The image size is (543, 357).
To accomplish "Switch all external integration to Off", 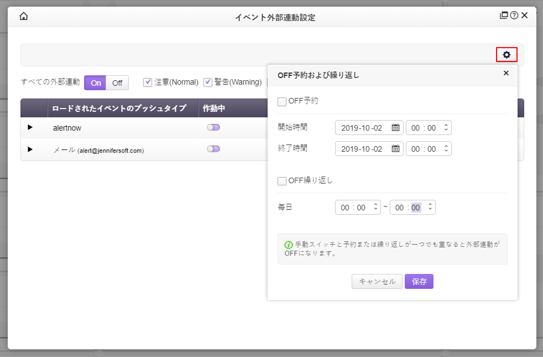I will click(117, 83).
